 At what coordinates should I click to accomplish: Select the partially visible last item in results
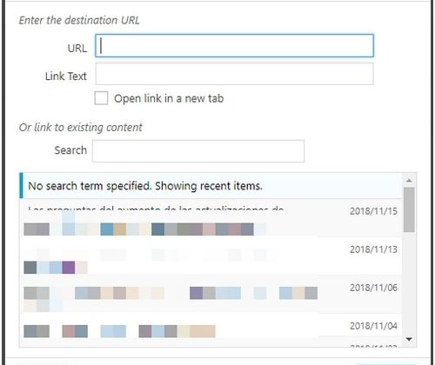point(211,342)
